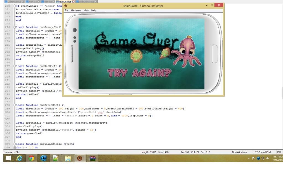This screenshot has width=283, height=177.
Task: Open the View menu in Corona Simulator
Action: 86,11
